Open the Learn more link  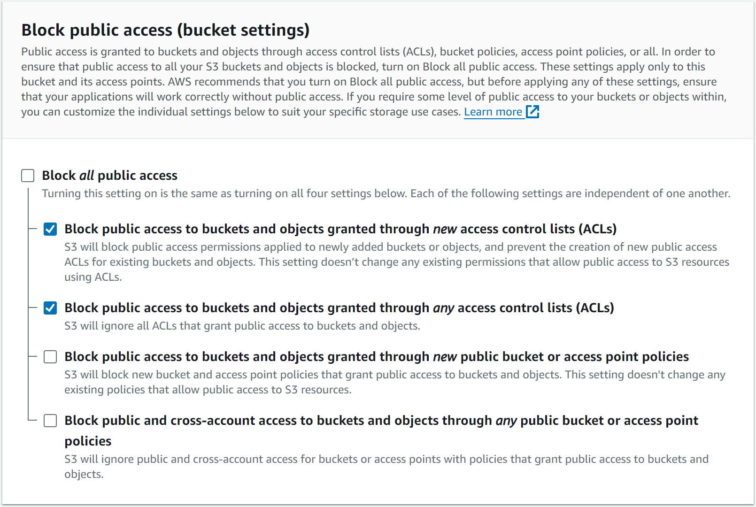[x=493, y=112]
